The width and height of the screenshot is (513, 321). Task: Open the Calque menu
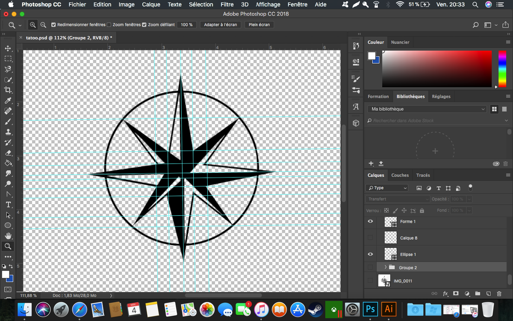(x=151, y=4)
